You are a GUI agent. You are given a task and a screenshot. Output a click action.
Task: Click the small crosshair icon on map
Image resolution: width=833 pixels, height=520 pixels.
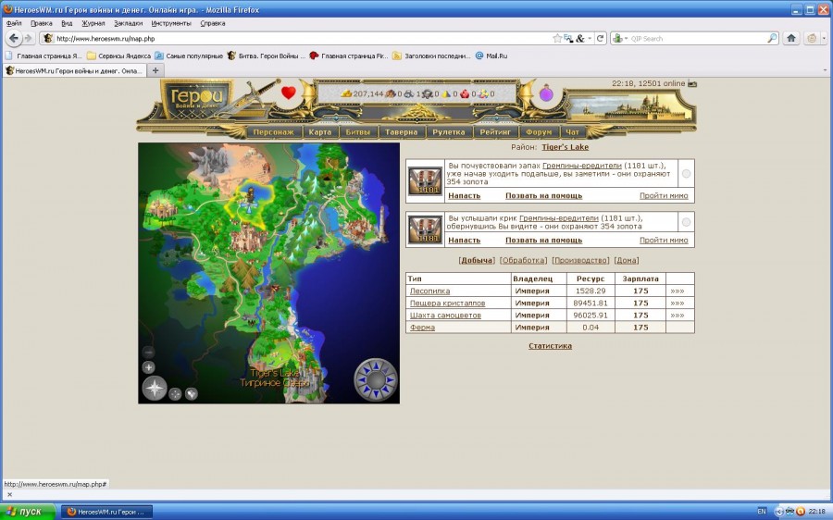[x=175, y=393]
